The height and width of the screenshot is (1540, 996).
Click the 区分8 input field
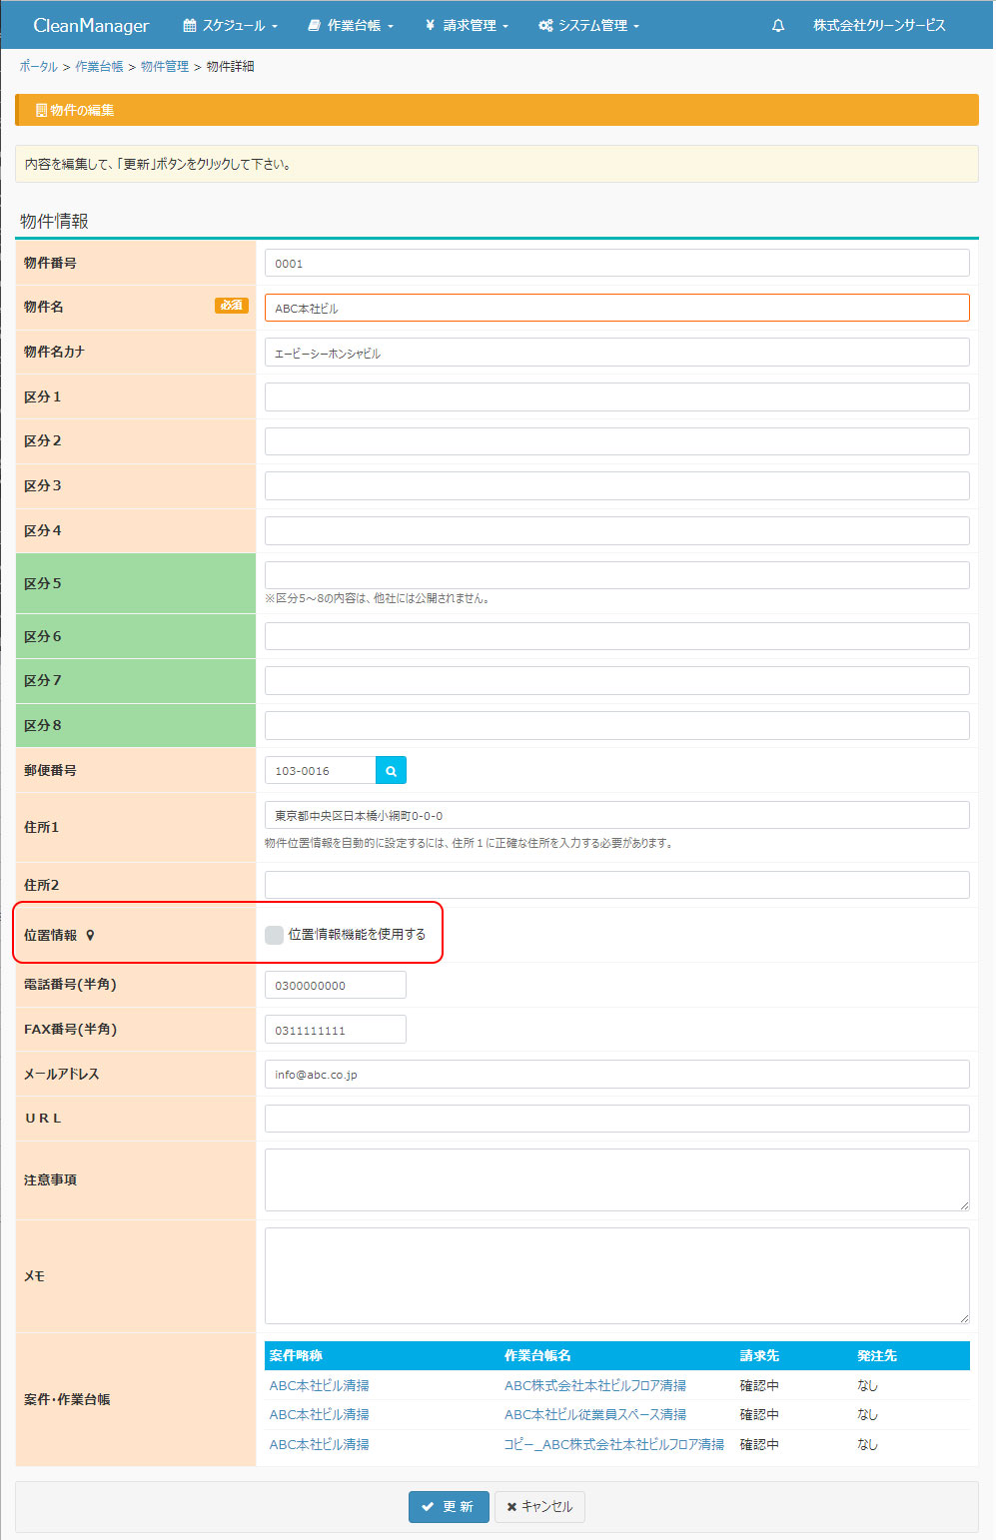(617, 725)
